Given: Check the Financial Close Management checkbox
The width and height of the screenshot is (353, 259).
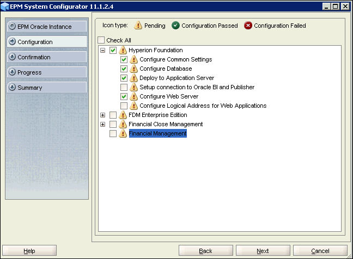Looking at the screenshot, I should click(x=113, y=124).
